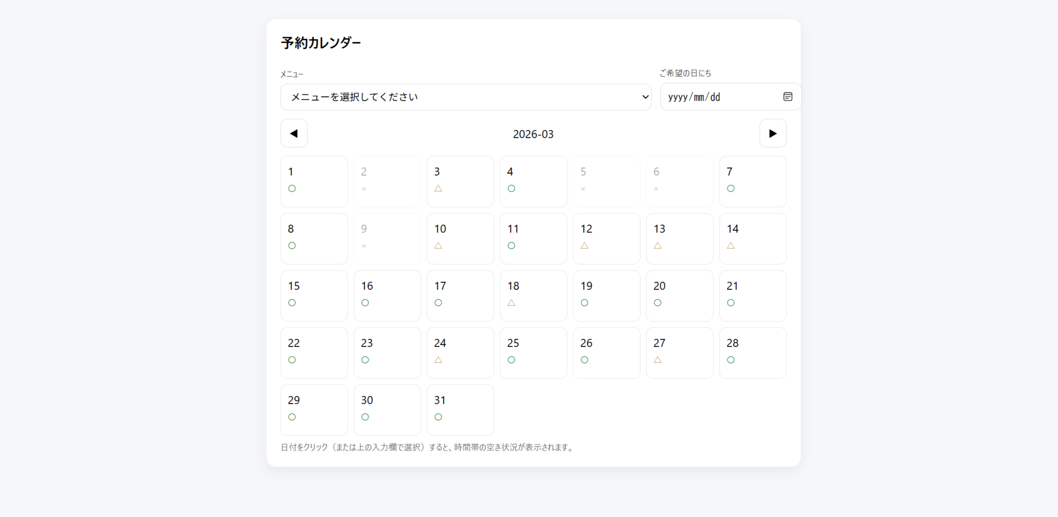The image size is (1058, 517).
Task: Choose day 30 date cell
Action: [387, 410]
